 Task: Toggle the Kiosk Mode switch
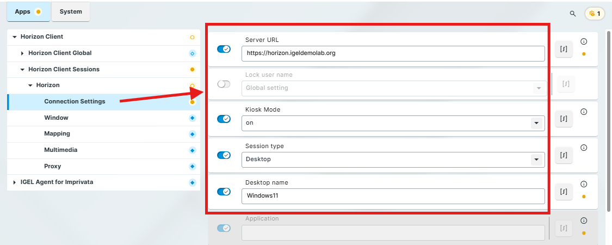[x=224, y=119]
